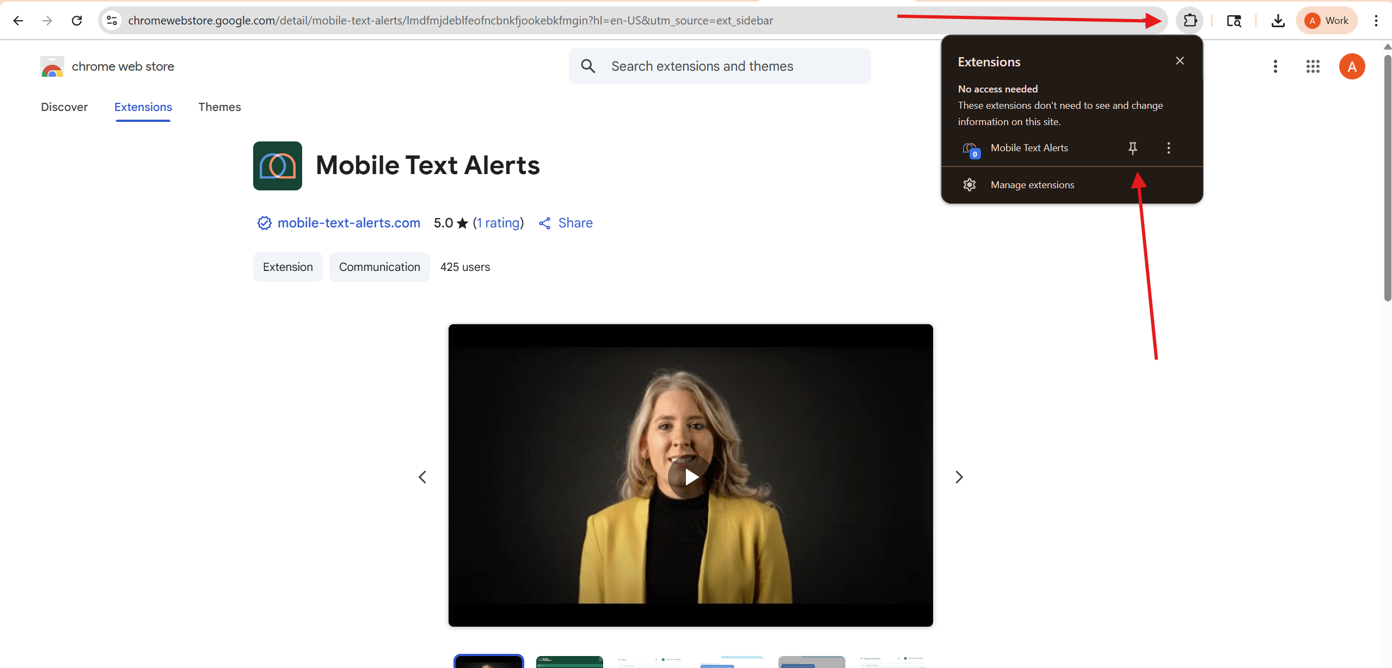Click the browser back arrow
The image size is (1392, 668).
(18, 21)
